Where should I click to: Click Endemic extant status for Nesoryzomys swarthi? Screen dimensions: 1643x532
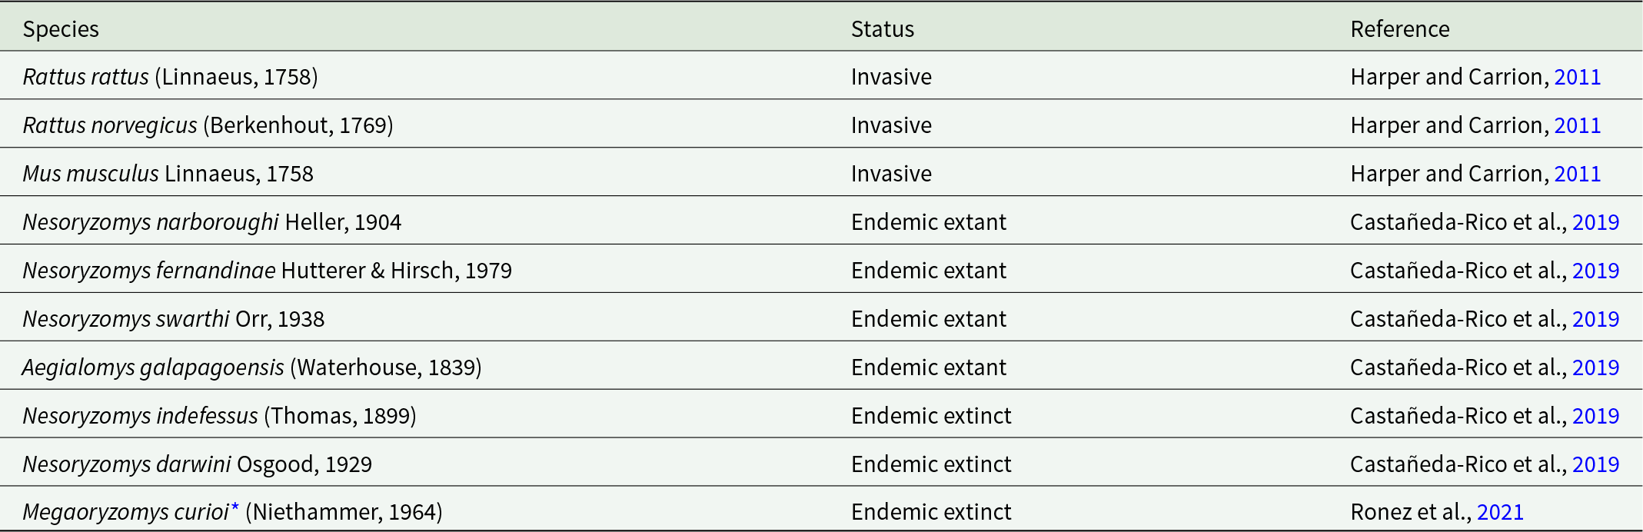point(929,319)
